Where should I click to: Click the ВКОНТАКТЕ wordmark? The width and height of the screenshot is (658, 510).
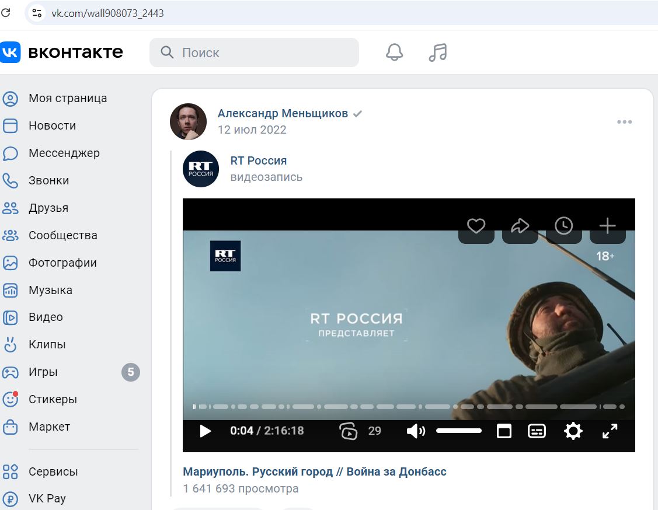coord(75,53)
